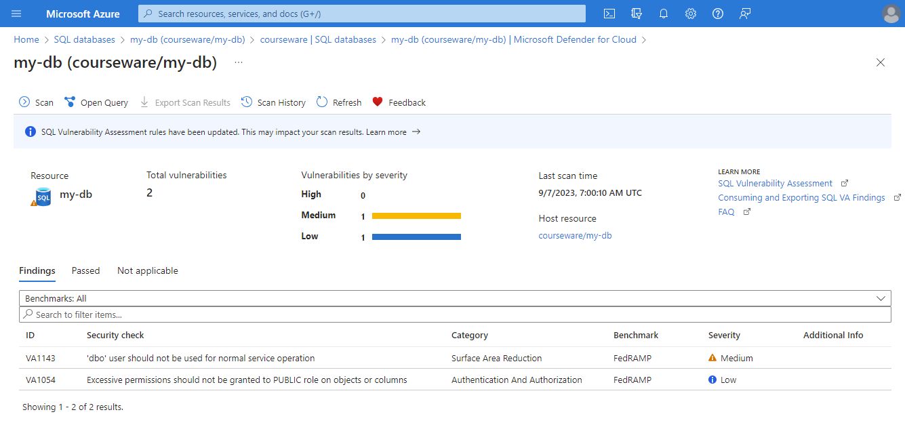Follow the Learn more banner link
The width and height of the screenshot is (905, 427).
point(393,132)
